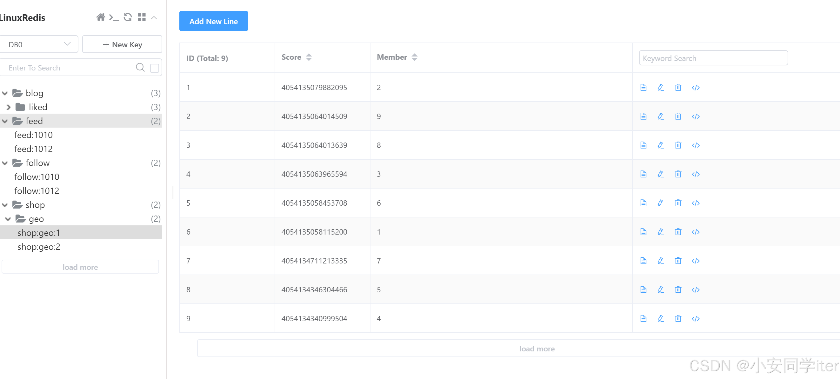Click the Keyword Search input field
Viewport: 840px width, 379px height.
(x=713, y=58)
